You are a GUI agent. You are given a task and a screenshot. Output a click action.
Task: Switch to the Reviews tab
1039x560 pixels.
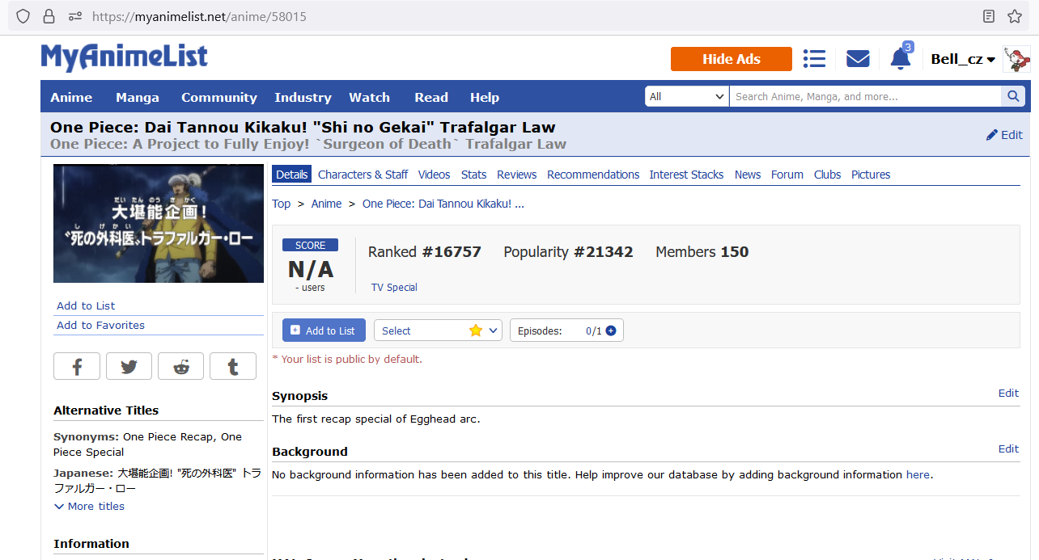pos(516,175)
